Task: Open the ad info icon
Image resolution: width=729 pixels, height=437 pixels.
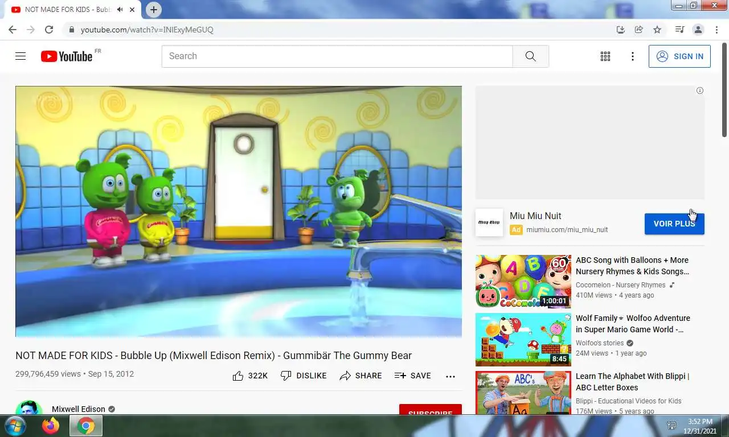Action: 700,90
